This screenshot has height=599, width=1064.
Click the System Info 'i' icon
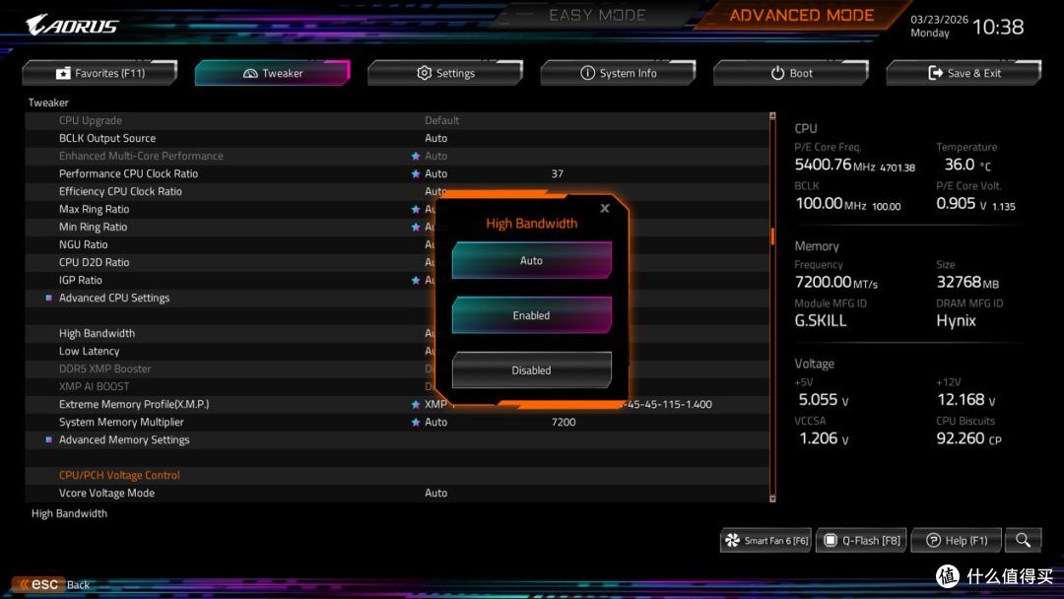click(587, 73)
